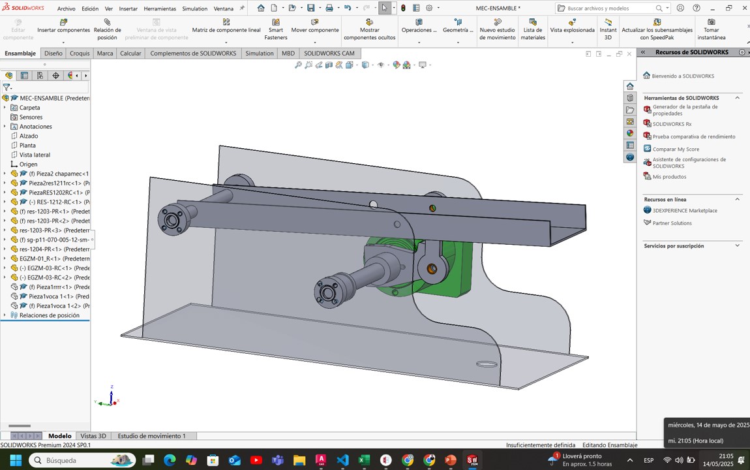Open the Options gear icon

(x=429, y=8)
